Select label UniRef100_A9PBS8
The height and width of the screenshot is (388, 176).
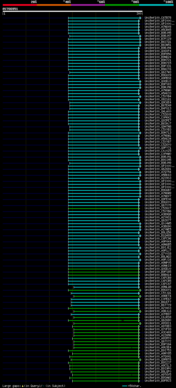[158, 78]
